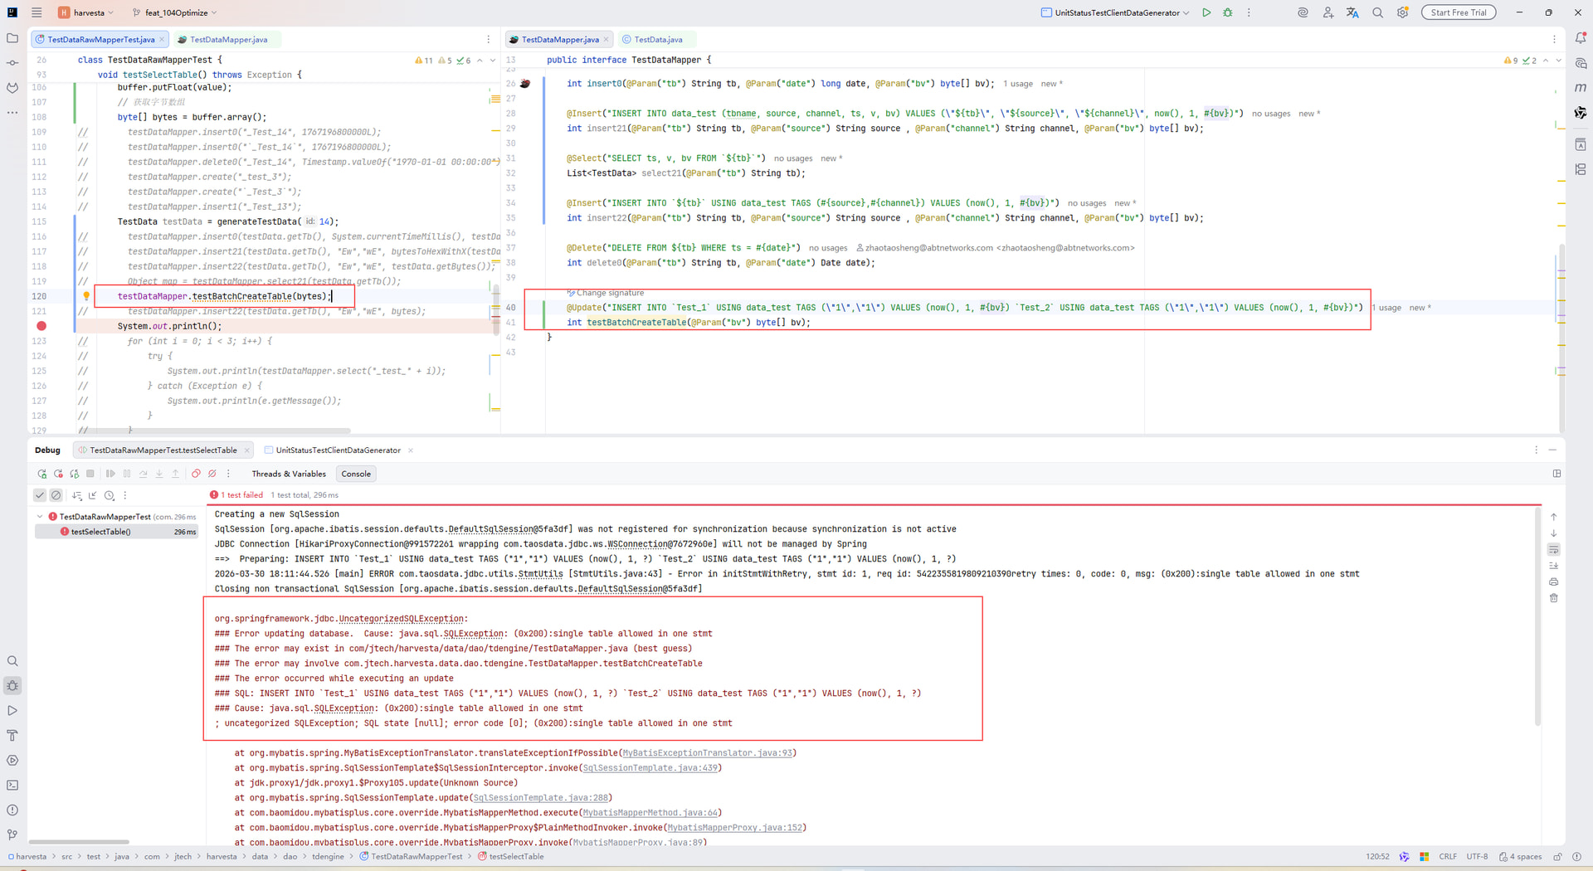Start debugging with the green bug icon

[x=1228, y=12]
